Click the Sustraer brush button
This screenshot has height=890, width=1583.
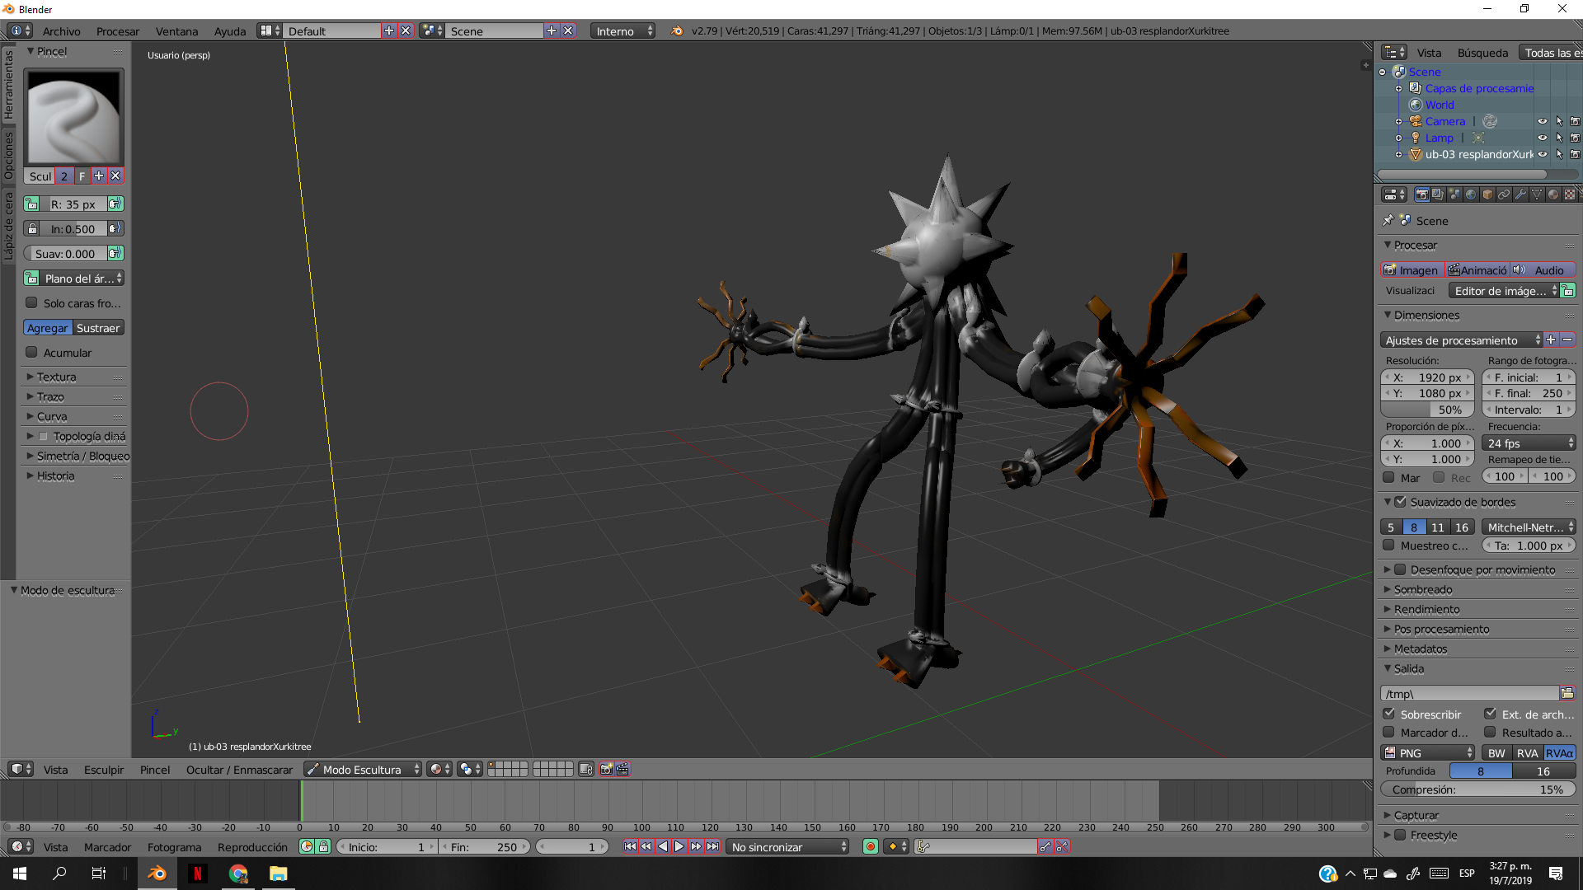coord(97,327)
